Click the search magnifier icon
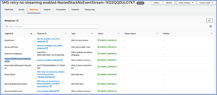 tap(7, 26)
